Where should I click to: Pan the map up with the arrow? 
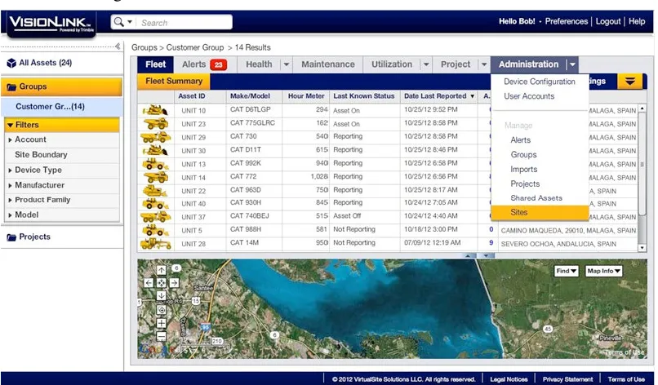(161, 270)
